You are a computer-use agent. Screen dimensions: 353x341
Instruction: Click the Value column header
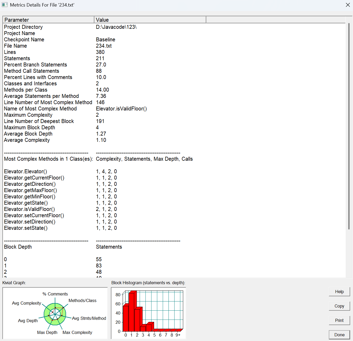[x=150, y=20]
